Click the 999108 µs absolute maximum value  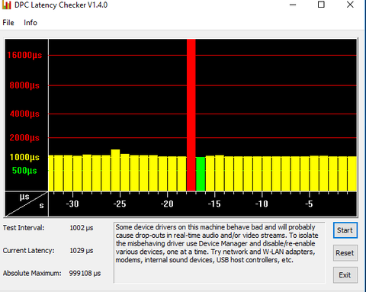click(85, 274)
